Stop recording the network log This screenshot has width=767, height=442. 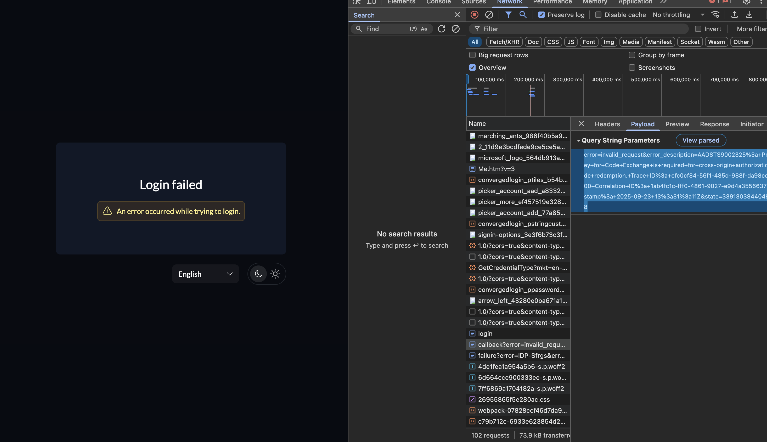474,15
